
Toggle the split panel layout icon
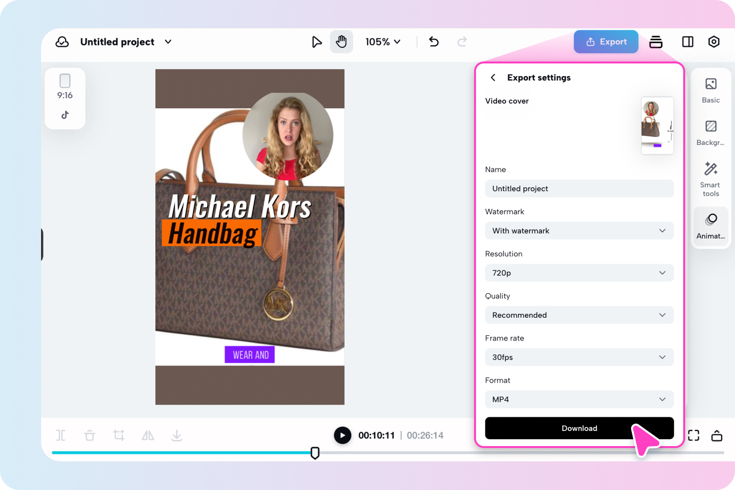click(688, 42)
